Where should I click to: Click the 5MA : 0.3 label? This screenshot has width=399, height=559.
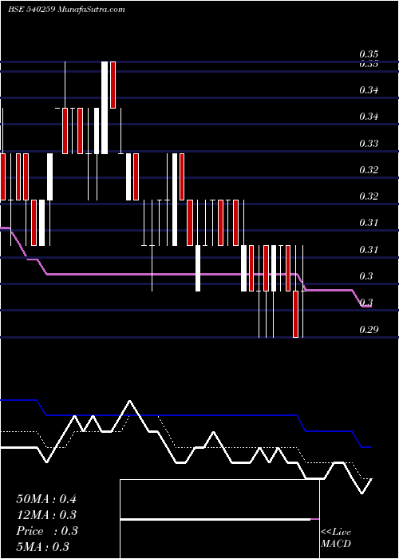(43, 547)
